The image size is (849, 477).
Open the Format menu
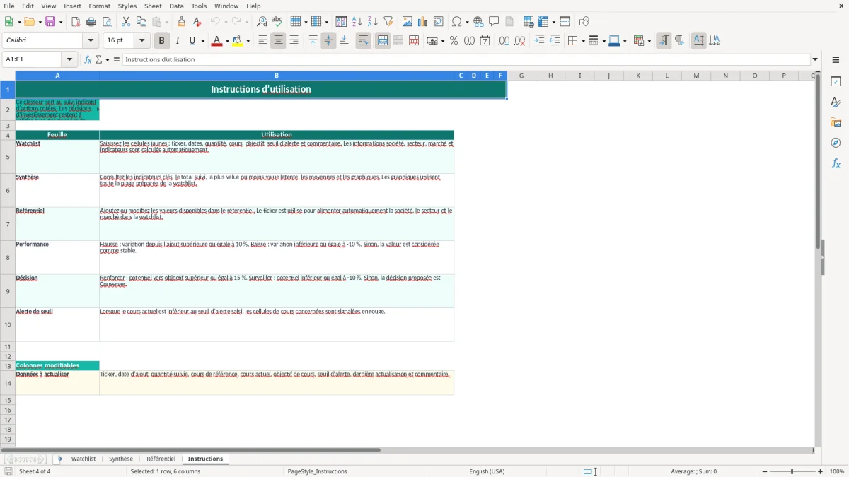(99, 6)
